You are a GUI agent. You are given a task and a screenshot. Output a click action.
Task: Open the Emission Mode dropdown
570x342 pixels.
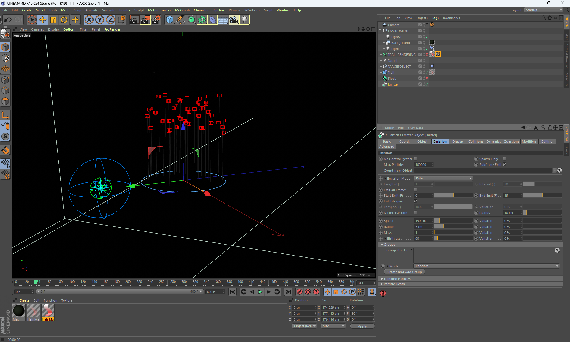click(x=443, y=178)
